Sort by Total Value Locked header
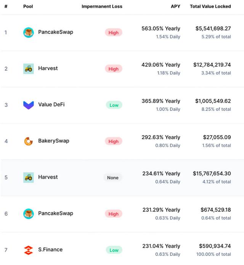Image resolution: width=244 pixels, height=265 pixels. click(210, 6)
